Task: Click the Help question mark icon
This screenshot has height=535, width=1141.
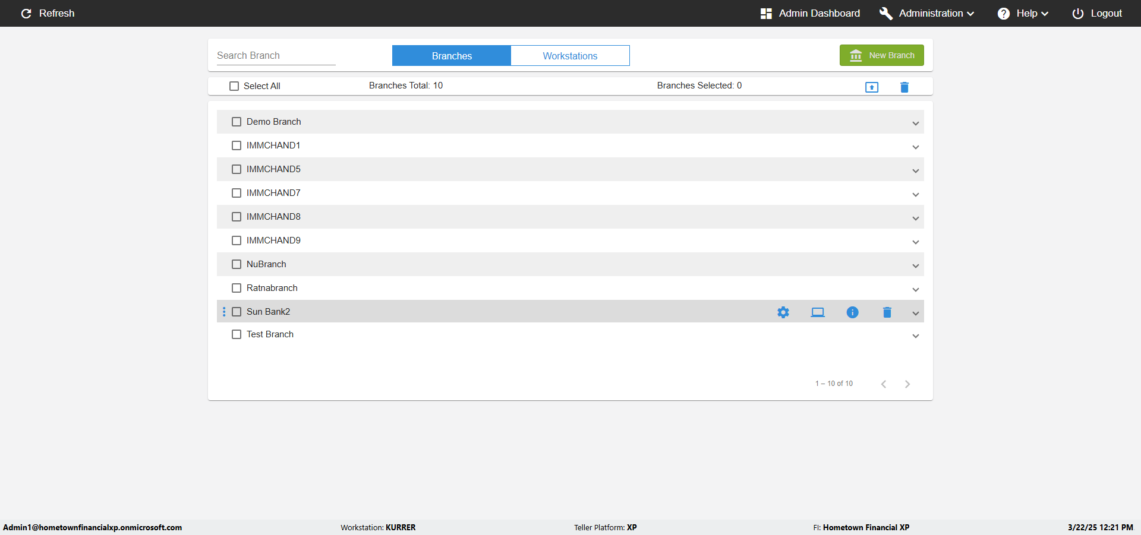Action: click(1004, 13)
